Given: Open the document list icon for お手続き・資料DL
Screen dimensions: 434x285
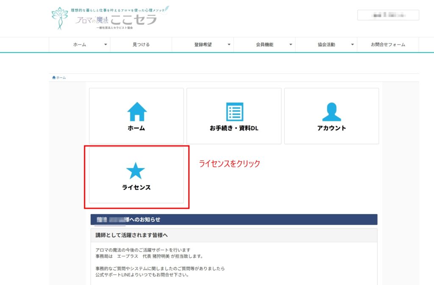Looking at the screenshot, I should (x=234, y=112).
